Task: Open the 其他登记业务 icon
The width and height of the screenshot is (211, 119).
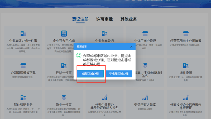Action: (23, 97)
